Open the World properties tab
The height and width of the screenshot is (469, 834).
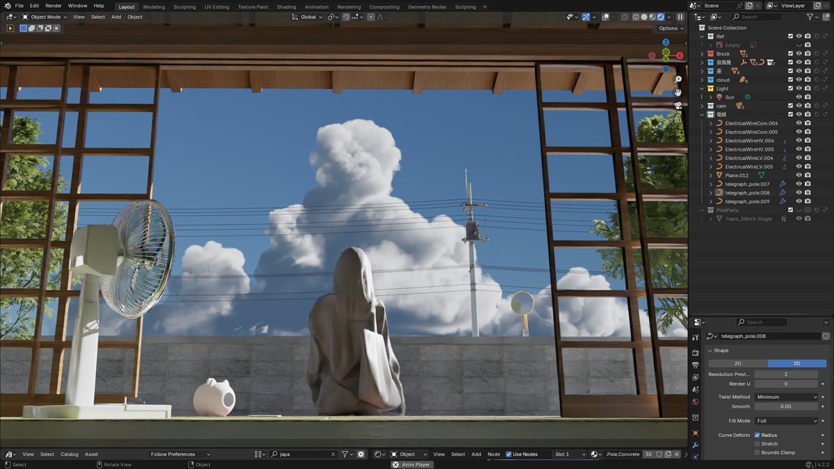click(695, 402)
